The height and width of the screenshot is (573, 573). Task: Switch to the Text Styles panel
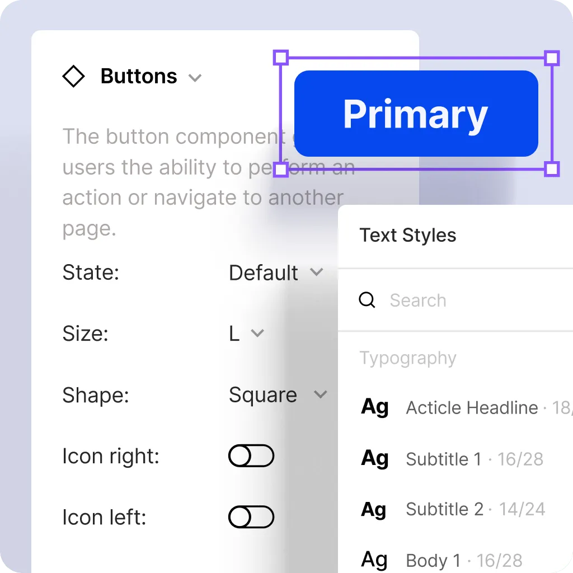pos(408,235)
